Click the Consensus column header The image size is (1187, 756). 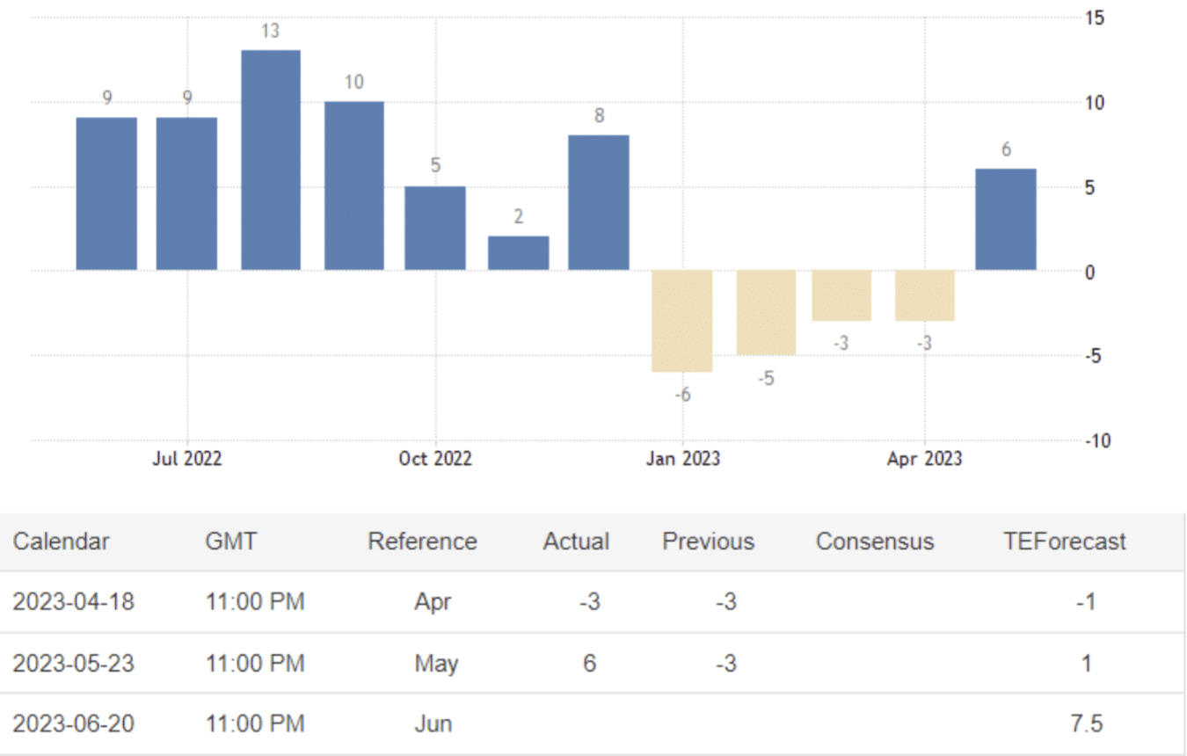[x=874, y=542]
